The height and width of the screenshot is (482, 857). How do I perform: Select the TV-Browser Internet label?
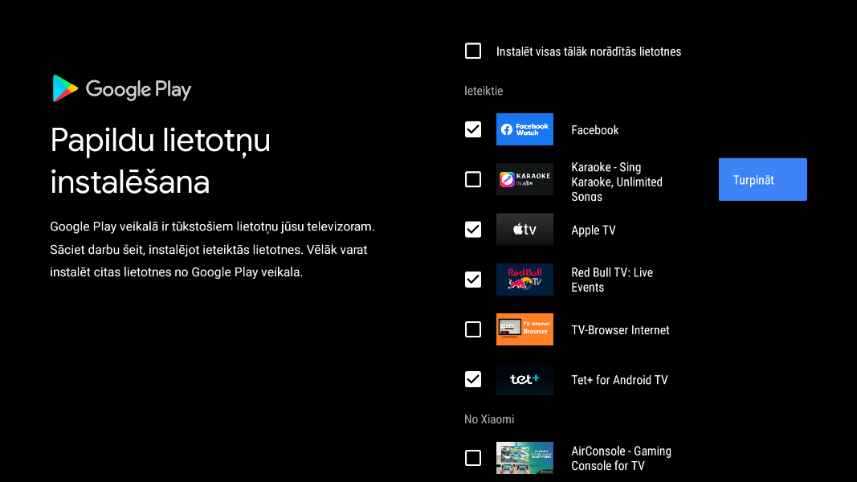pos(620,330)
